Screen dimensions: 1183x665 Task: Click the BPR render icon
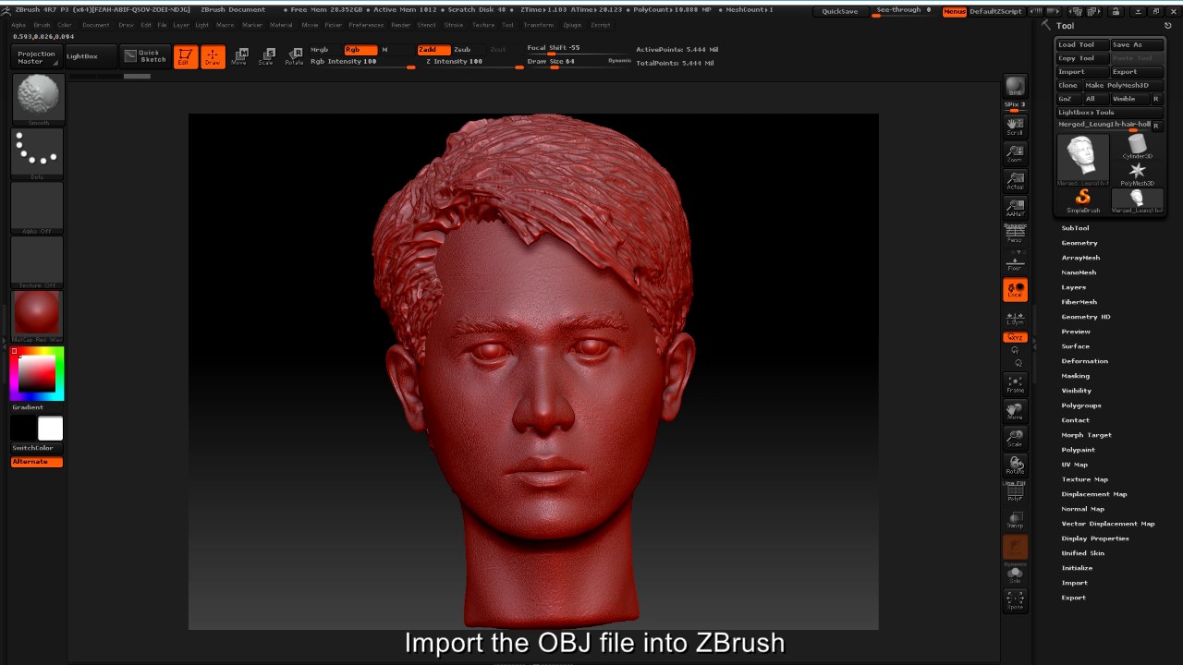point(1015,86)
